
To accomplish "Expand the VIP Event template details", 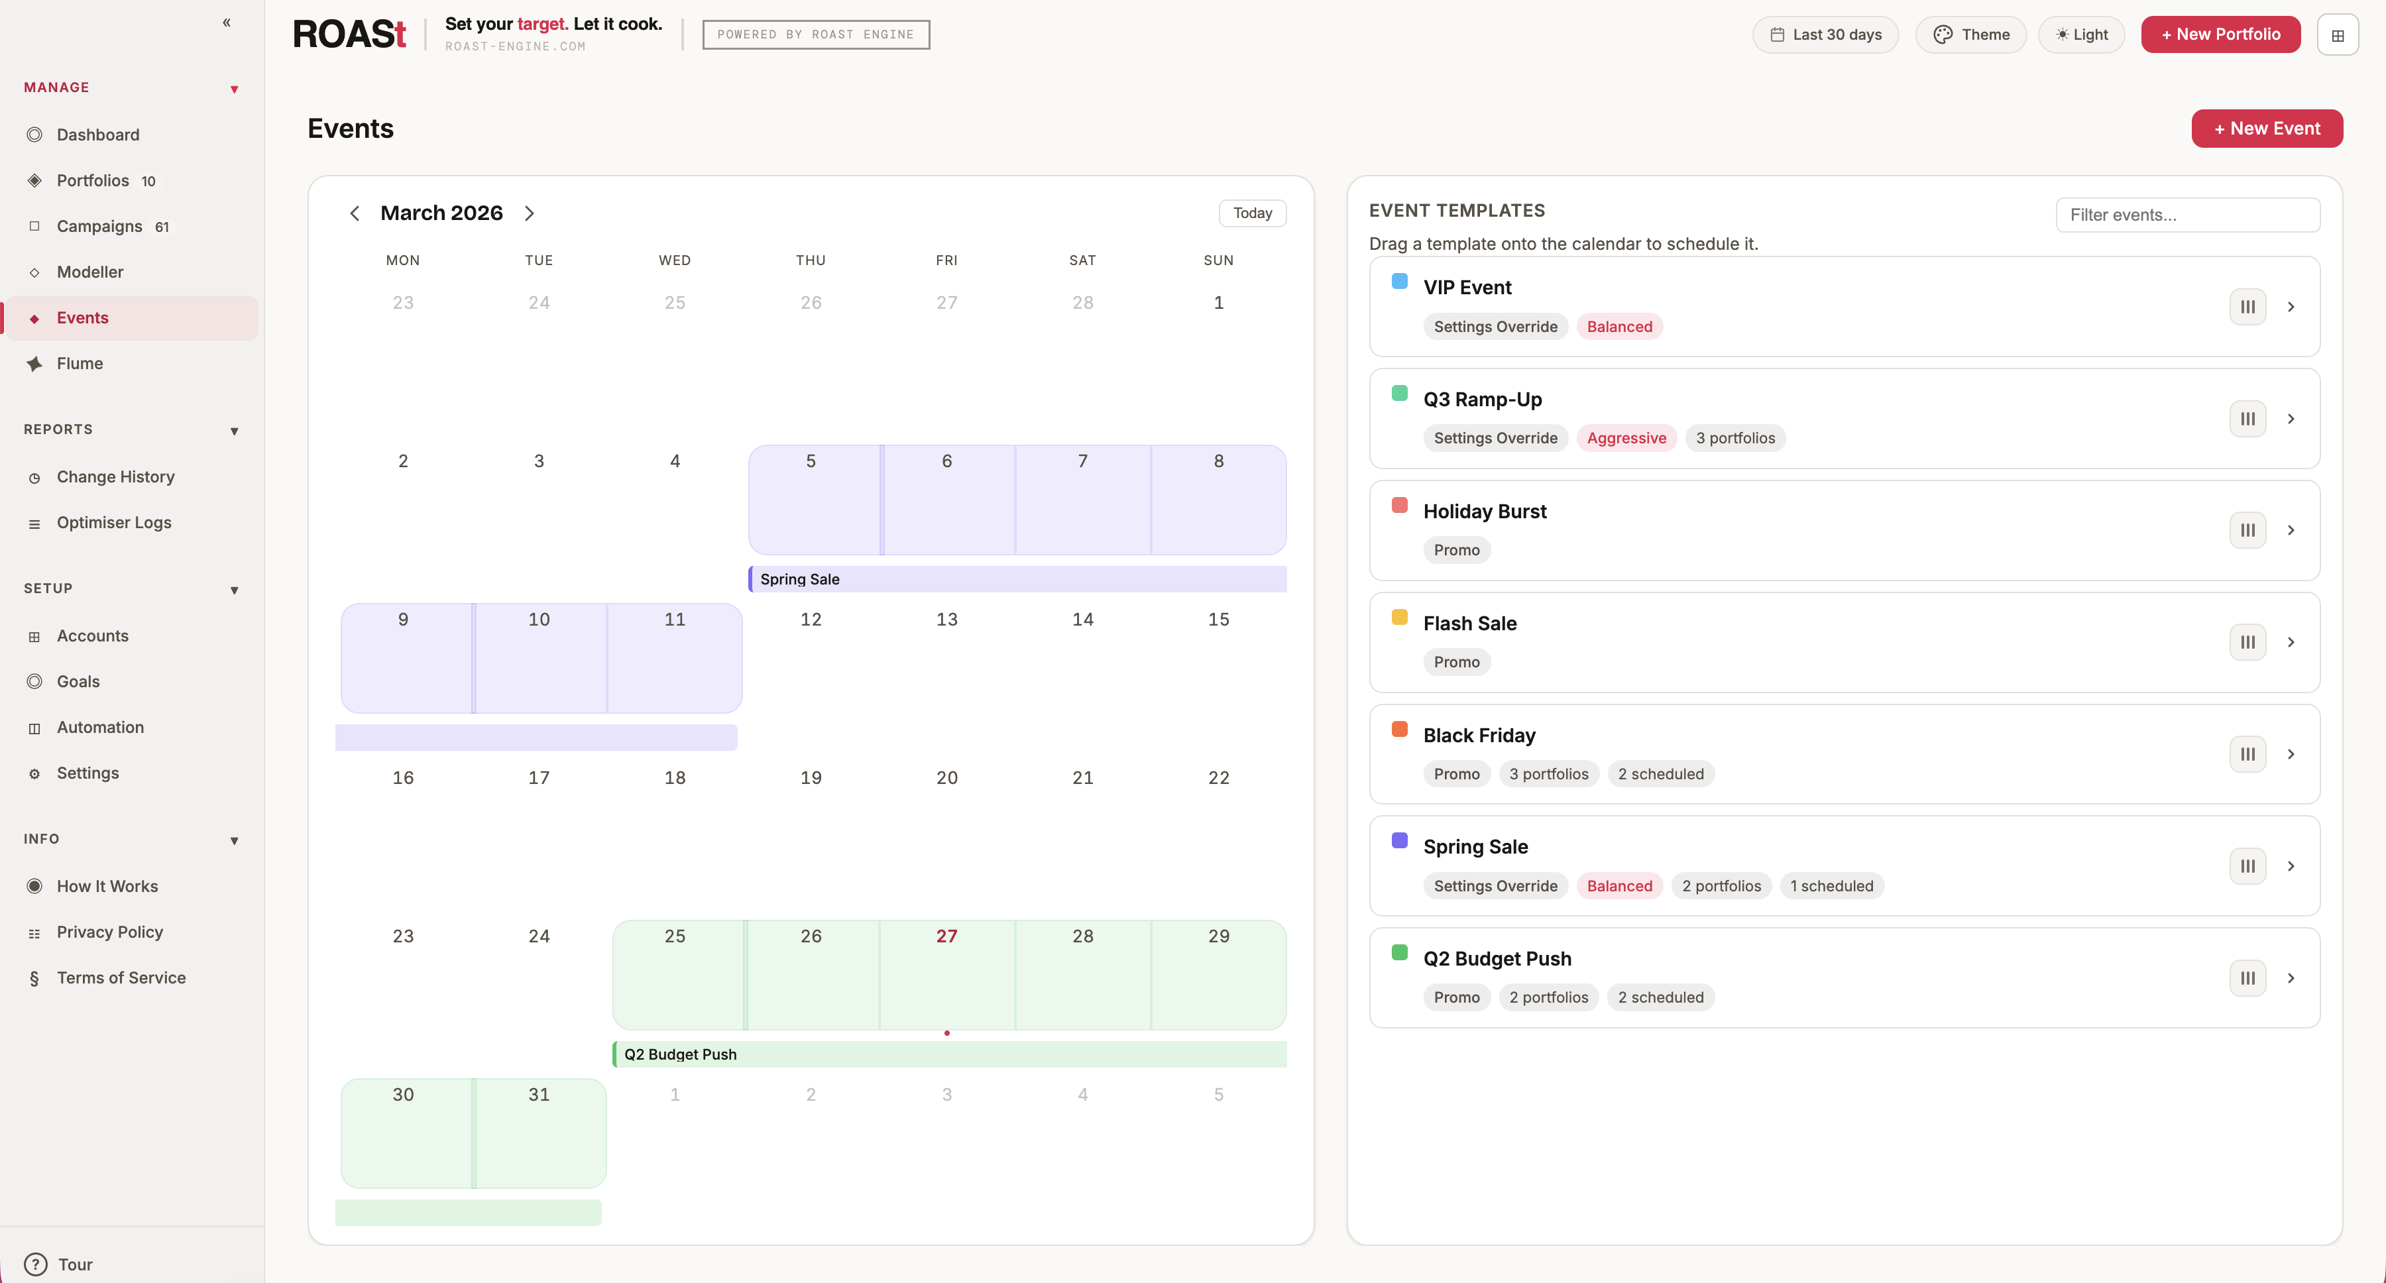I will click(x=2293, y=306).
